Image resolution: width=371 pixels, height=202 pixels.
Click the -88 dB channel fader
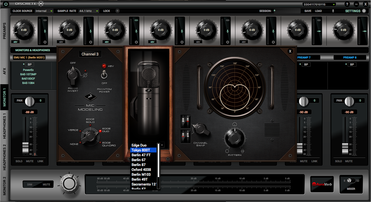click(x=25, y=148)
